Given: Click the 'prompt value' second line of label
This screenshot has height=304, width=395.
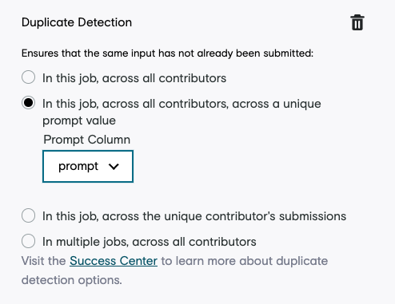Looking at the screenshot, I should (79, 120).
